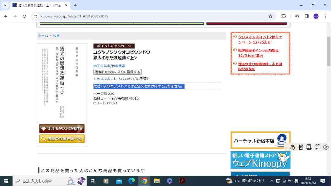
Task: Switch to Chrome on the taskbar
Action: [x=144, y=181]
